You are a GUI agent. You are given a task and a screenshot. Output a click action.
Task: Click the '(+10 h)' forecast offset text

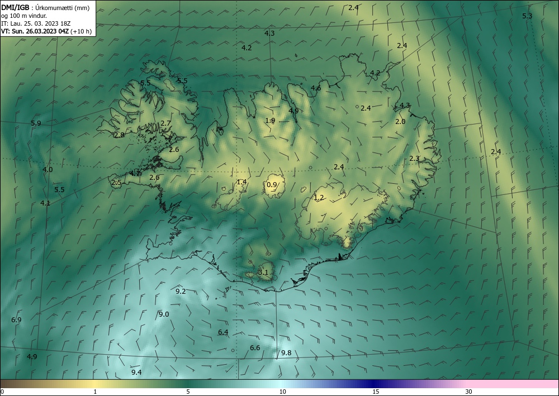81,31
